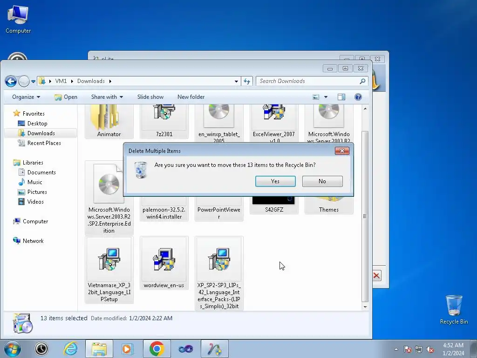The image size is (477, 358).
Task: Click the search magnifier icon
Action: (x=362, y=81)
